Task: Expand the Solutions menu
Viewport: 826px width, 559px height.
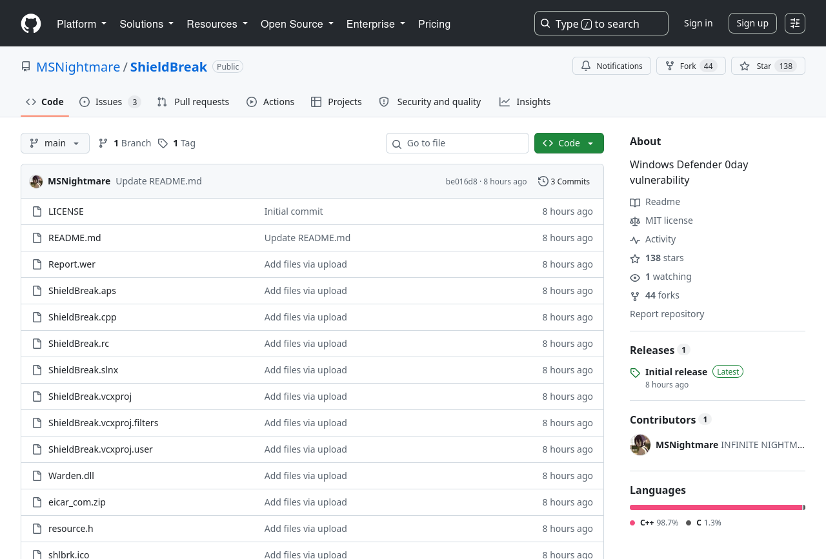Action: (147, 24)
